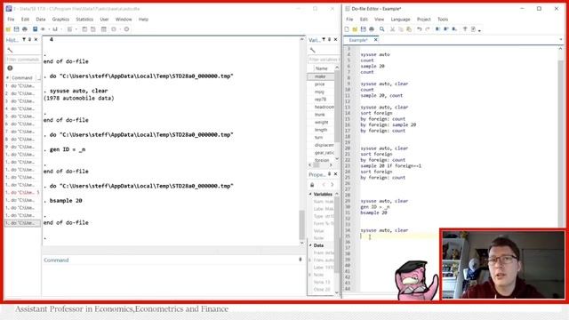This screenshot has width=569, height=320.
Task: Toggle auto-hide pin on the Variables panel
Action: 330,39
